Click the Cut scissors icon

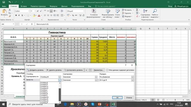[x=10, y=10]
